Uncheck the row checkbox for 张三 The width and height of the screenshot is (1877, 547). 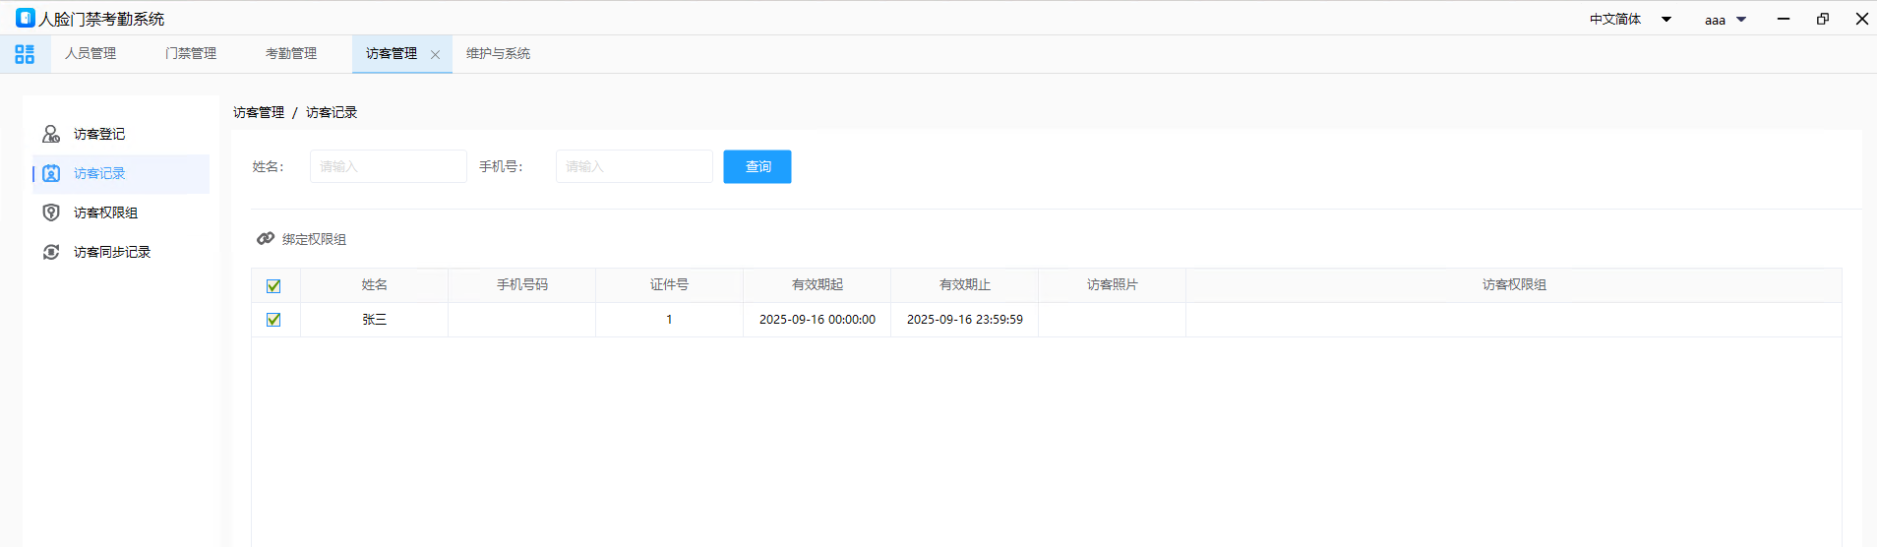[x=273, y=320]
